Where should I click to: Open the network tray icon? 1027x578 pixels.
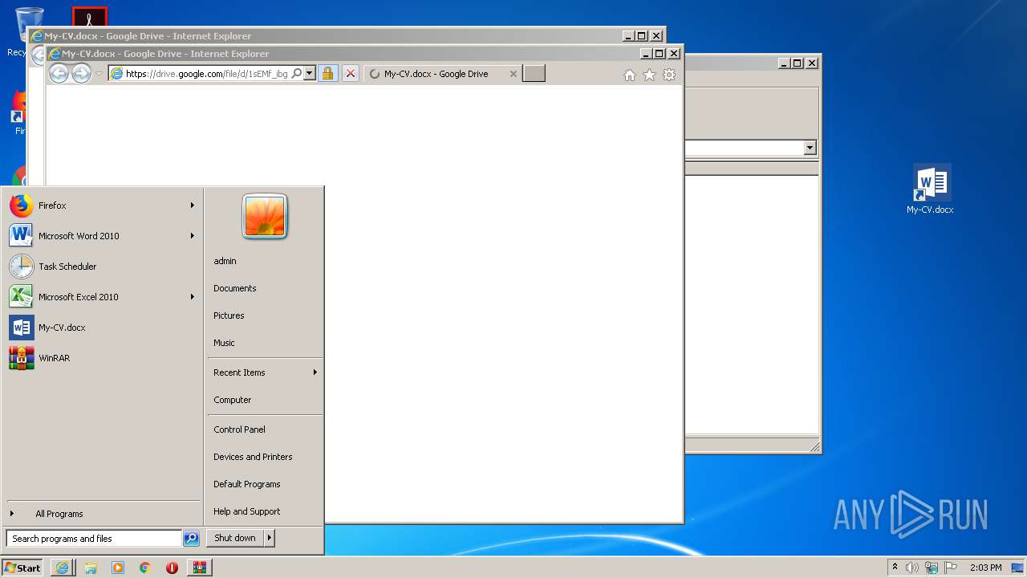932,568
